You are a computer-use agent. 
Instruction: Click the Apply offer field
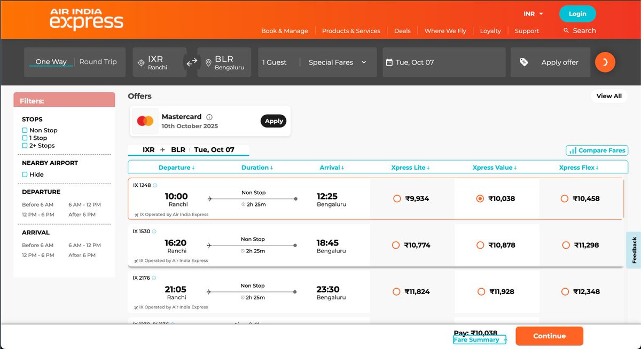550,62
